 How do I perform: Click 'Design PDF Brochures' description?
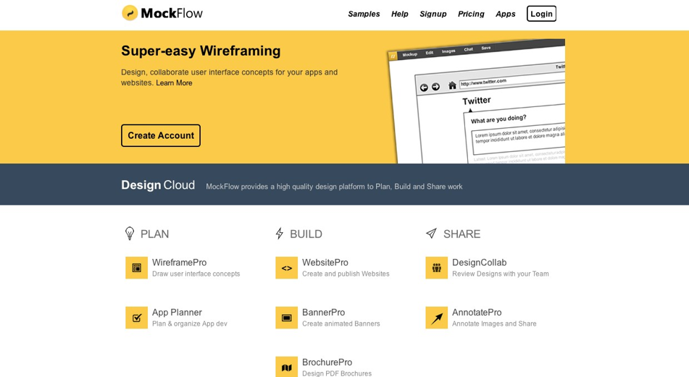pyautogui.click(x=337, y=373)
